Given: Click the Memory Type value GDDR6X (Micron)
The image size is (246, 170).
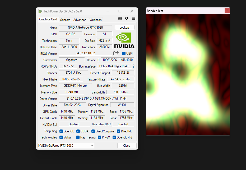Looking at the screenshot, I should [x=75, y=86].
